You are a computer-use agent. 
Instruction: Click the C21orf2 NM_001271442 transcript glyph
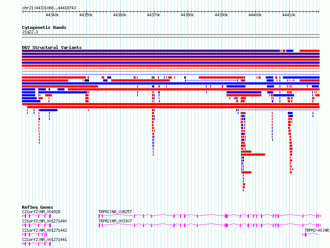(x=35, y=235)
